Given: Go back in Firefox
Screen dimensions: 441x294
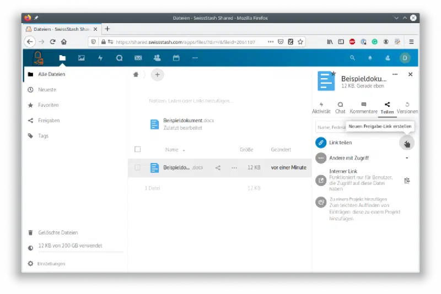Looking at the screenshot, I should coord(30,42).
